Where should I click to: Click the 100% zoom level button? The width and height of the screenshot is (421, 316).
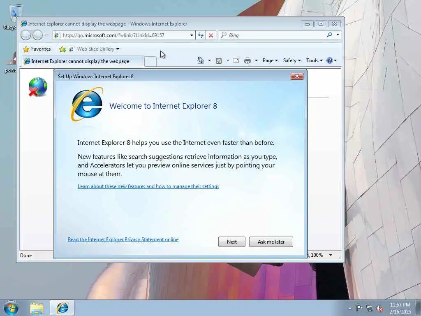(x=317, y=255)
